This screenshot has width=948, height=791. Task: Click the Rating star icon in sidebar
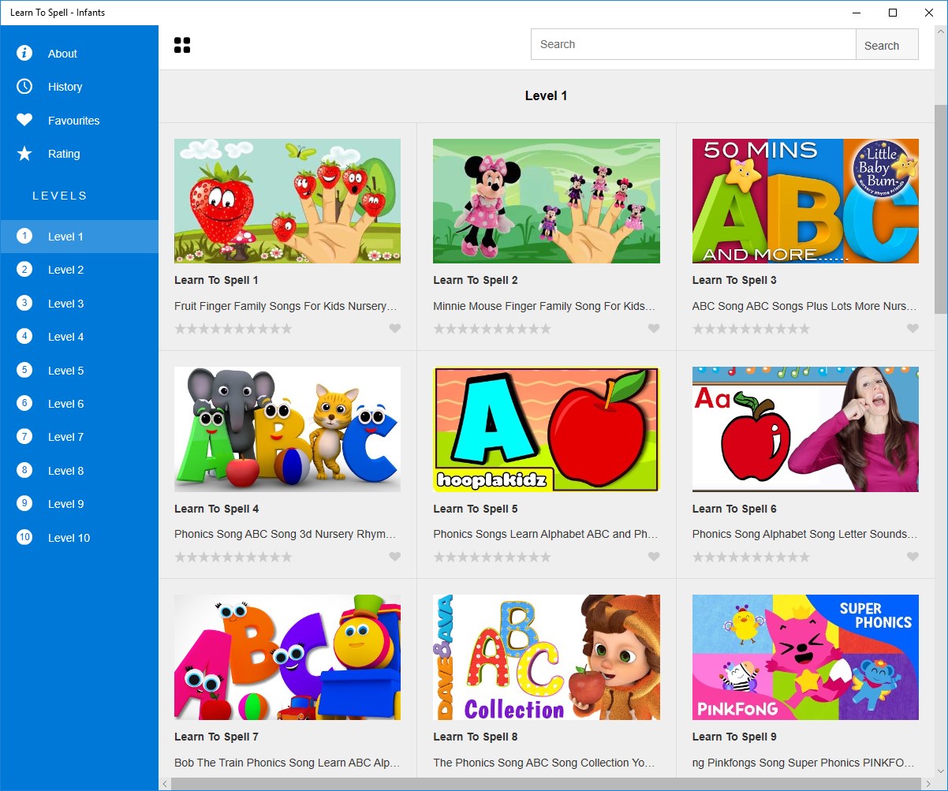[x=24, y=154]
